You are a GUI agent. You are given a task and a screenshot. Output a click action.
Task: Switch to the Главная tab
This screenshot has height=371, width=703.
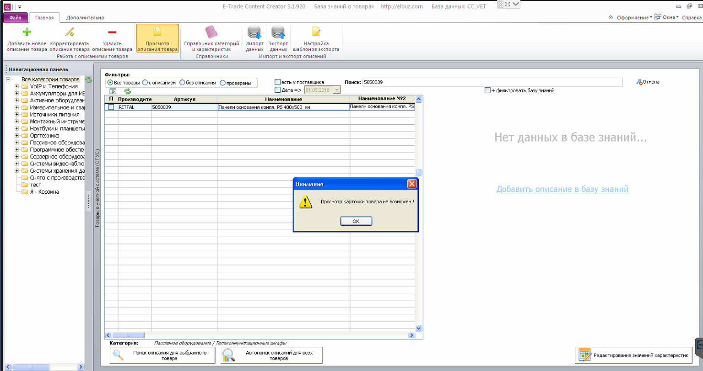(x=44, y=17)
